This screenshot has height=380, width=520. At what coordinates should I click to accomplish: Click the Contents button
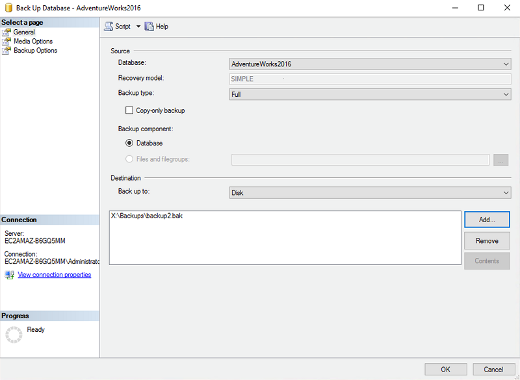pyautogui.click(x=487, y=261)
